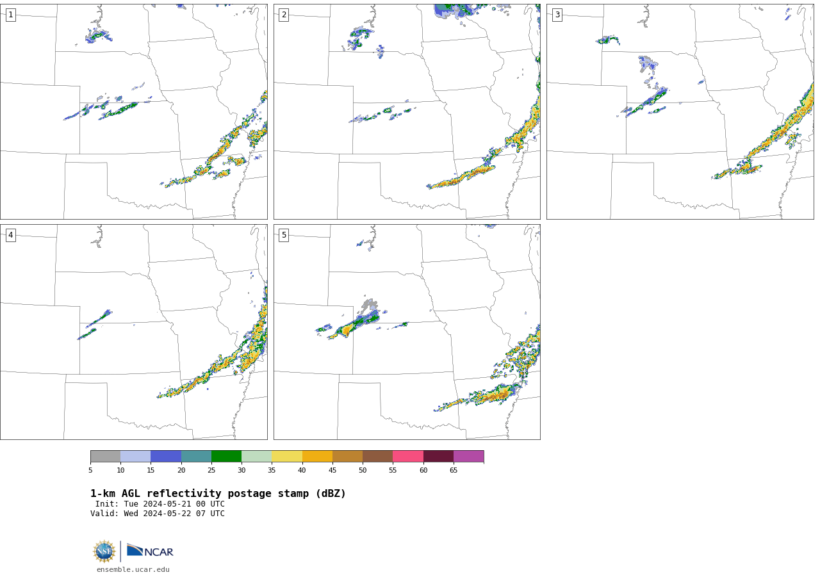Open postage stamp panel 3 map
This screenshot has width=820, height=577.
680,111
